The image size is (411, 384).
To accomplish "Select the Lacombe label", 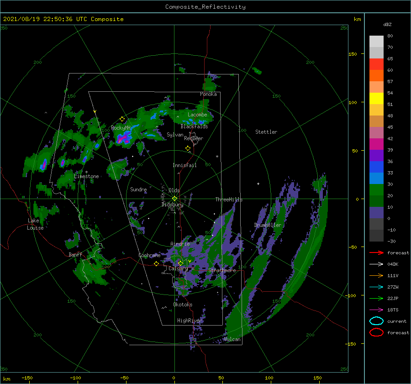I will click(197, 115).
